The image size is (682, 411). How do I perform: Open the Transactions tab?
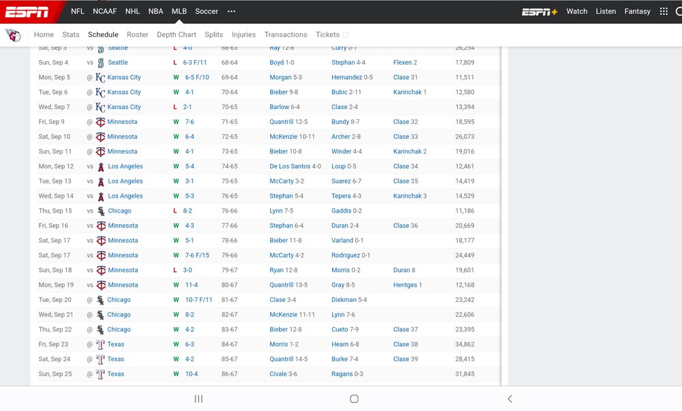click(286, 35)
